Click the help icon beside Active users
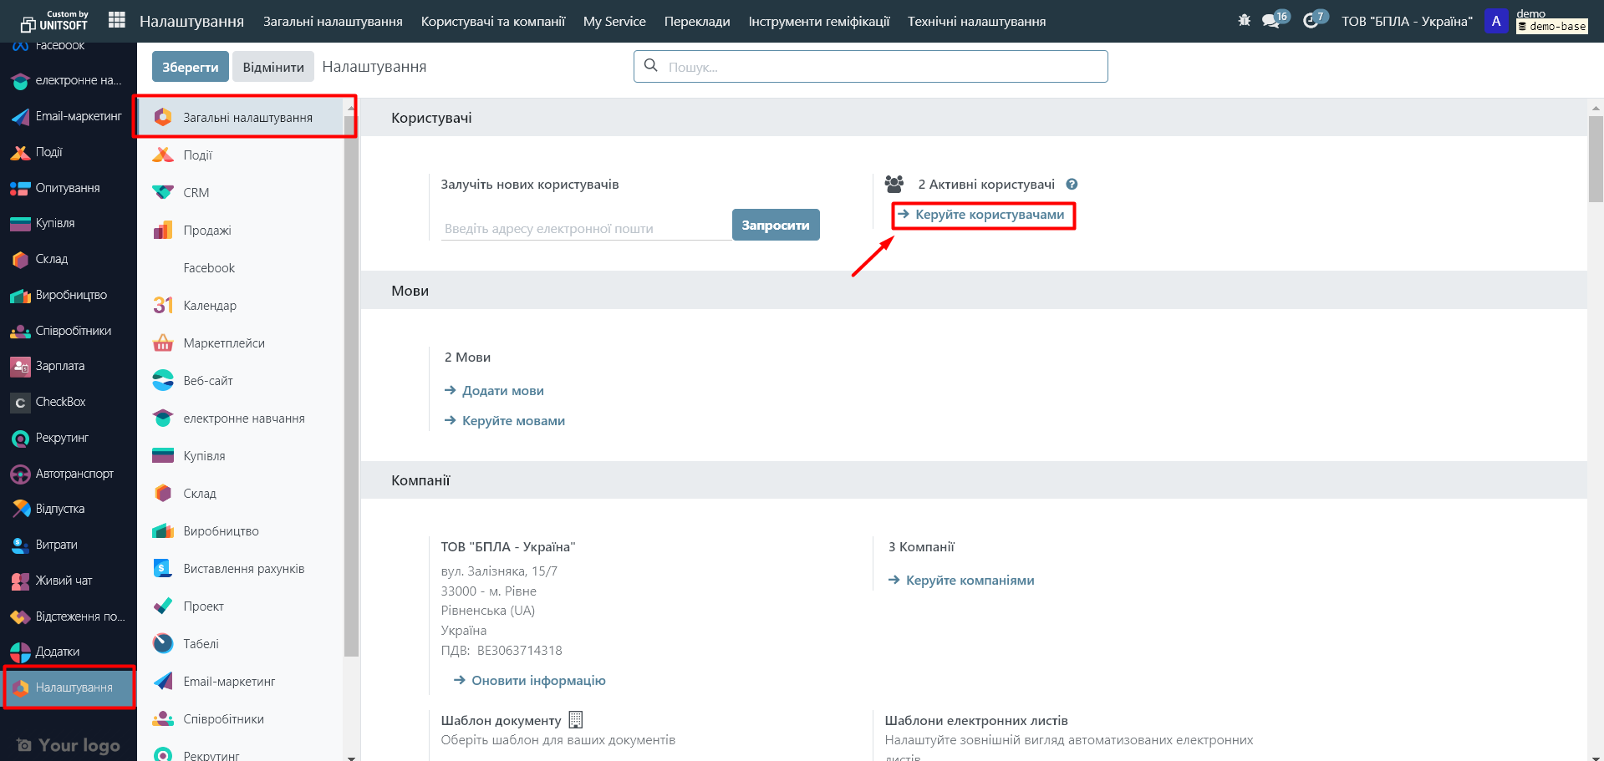Image resolution: width=1604 pixels, height=761 pixels. point(1072,185)
